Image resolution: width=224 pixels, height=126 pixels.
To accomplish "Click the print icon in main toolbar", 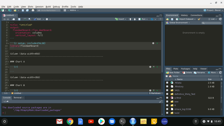I will pyautogui.click(x=33, y=10).
